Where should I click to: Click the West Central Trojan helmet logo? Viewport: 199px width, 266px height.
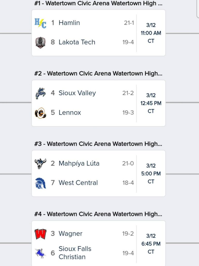click(40, 183)
